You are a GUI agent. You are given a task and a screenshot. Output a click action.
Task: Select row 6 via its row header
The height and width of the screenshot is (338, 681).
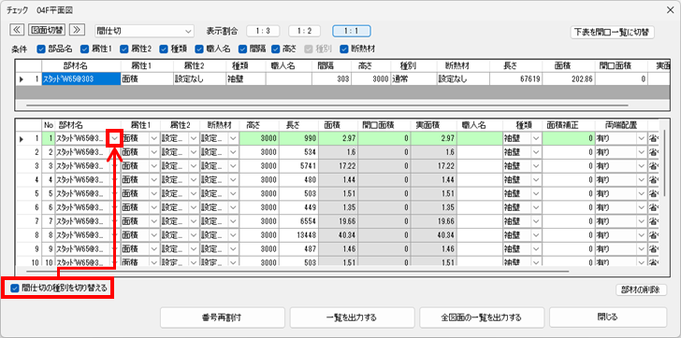pos(28,207)
